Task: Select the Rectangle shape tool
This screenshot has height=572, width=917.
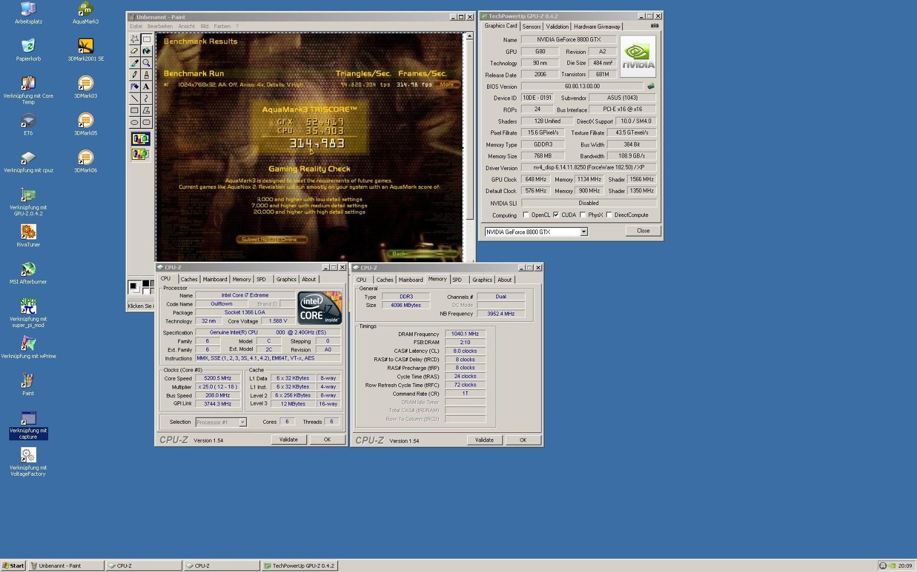Action: [x=134, y=110]
